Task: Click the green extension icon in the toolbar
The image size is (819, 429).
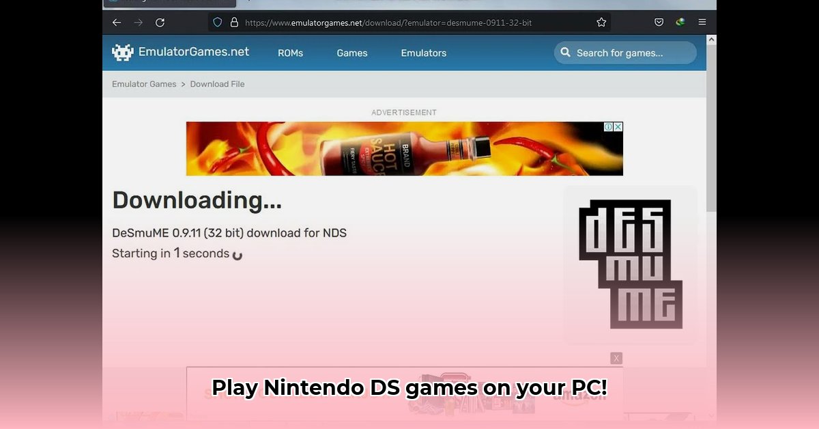Action: point(680,22)
